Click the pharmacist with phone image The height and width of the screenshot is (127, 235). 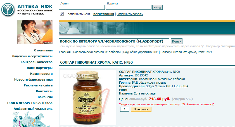pos(35,32)
